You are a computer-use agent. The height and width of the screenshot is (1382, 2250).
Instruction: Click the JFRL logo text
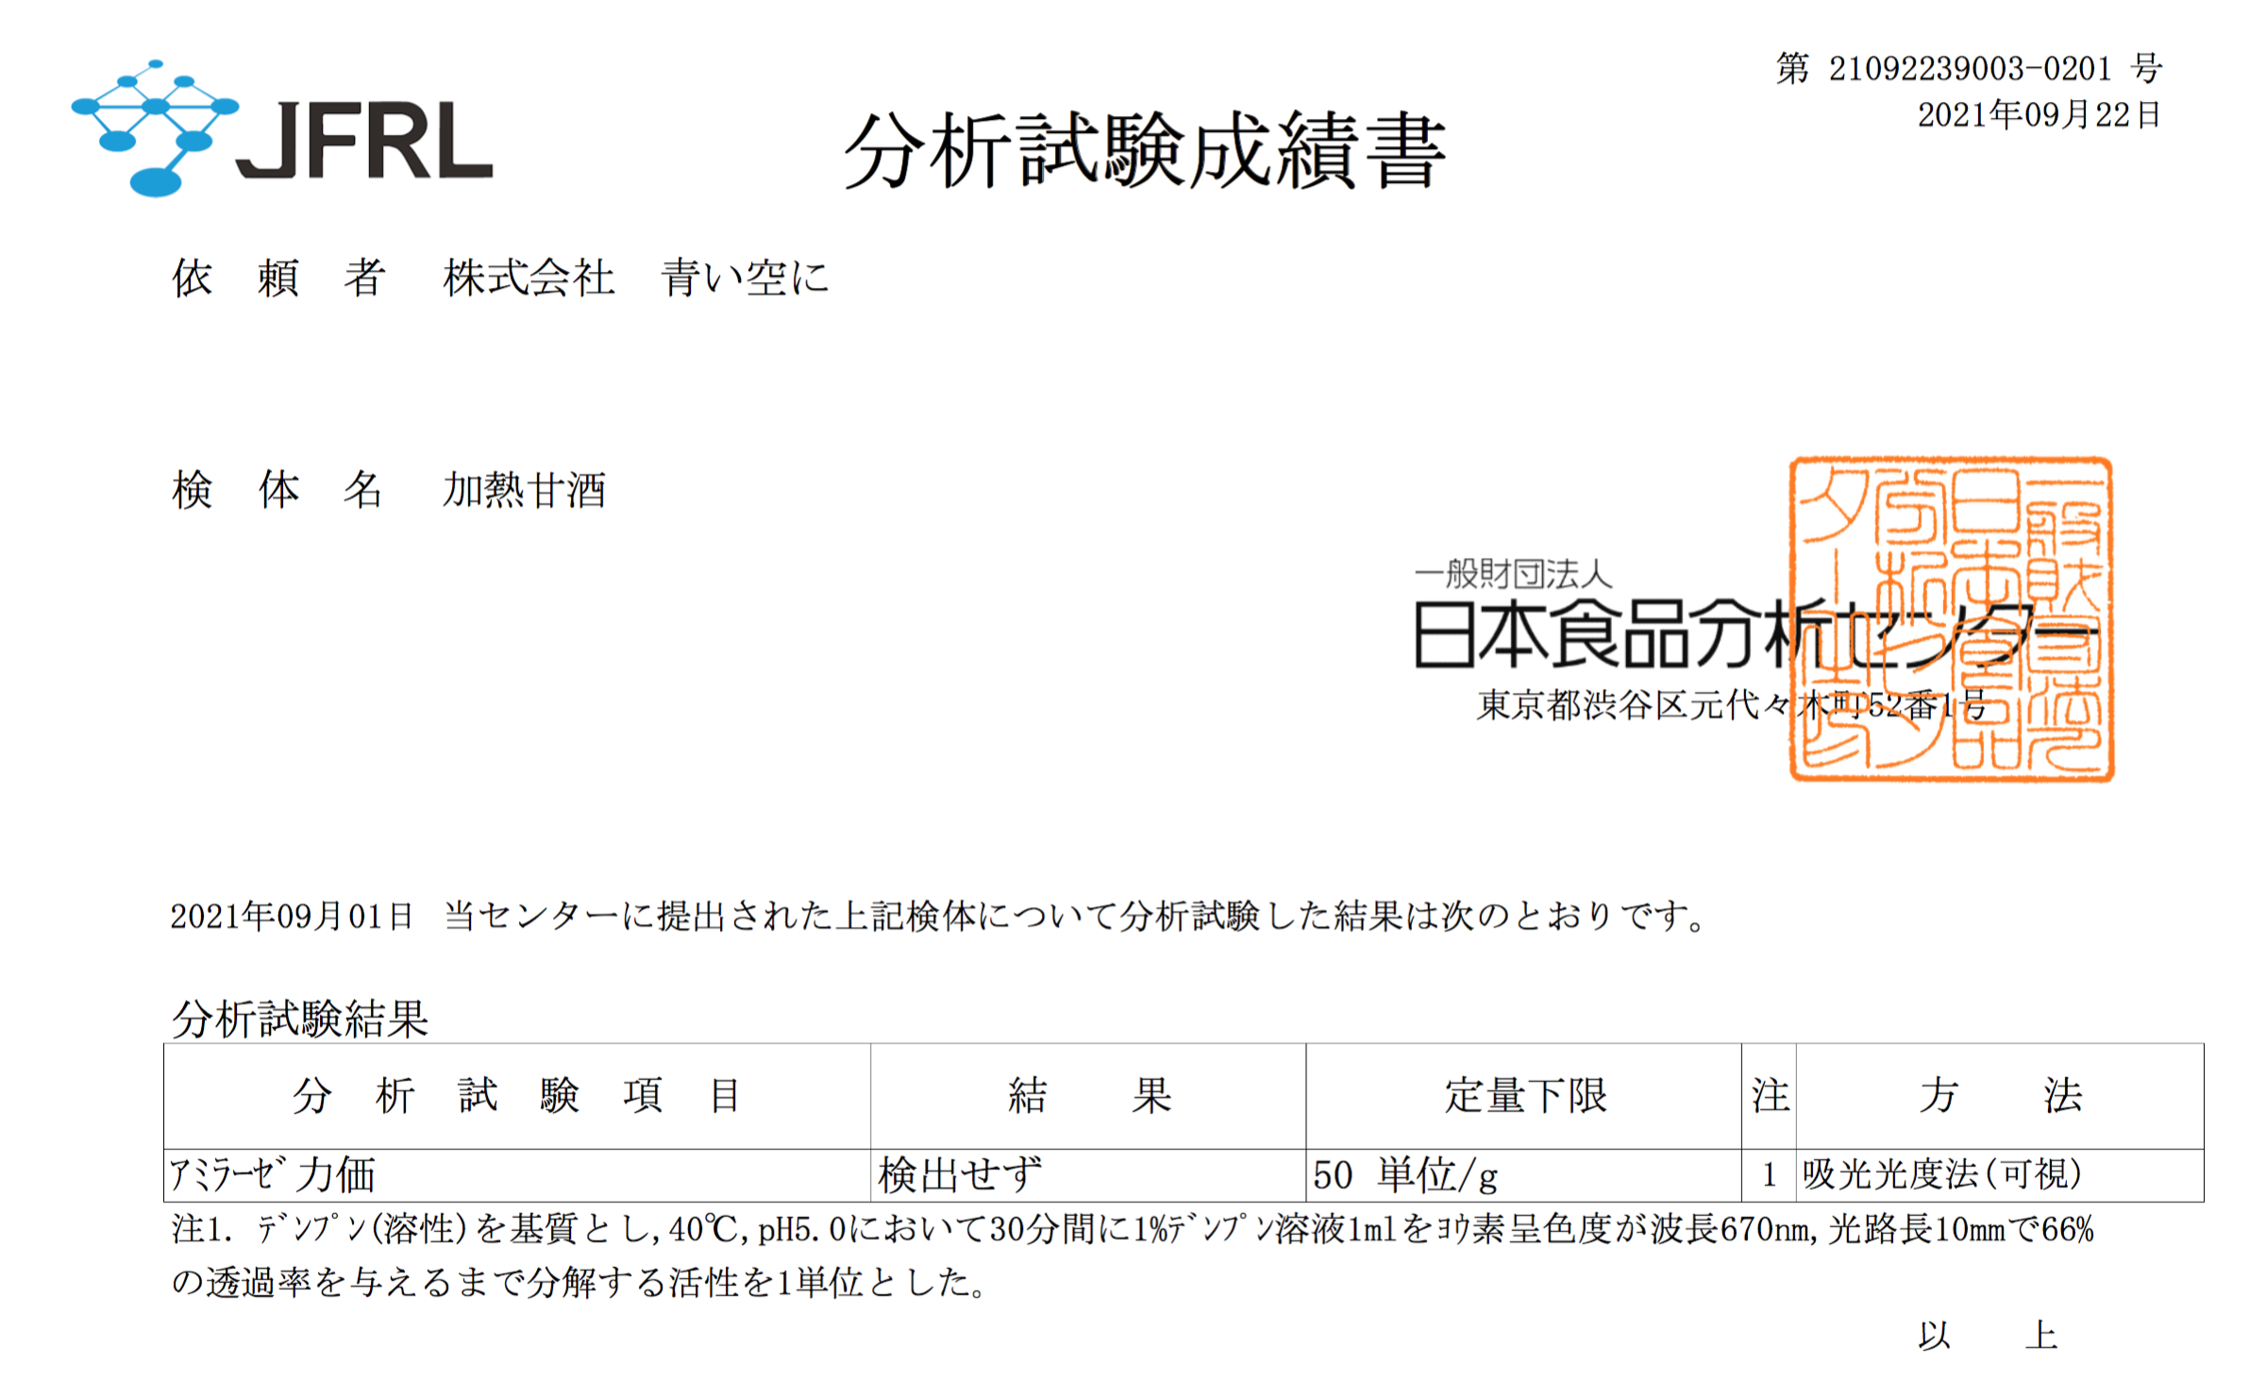pos(364,142)
